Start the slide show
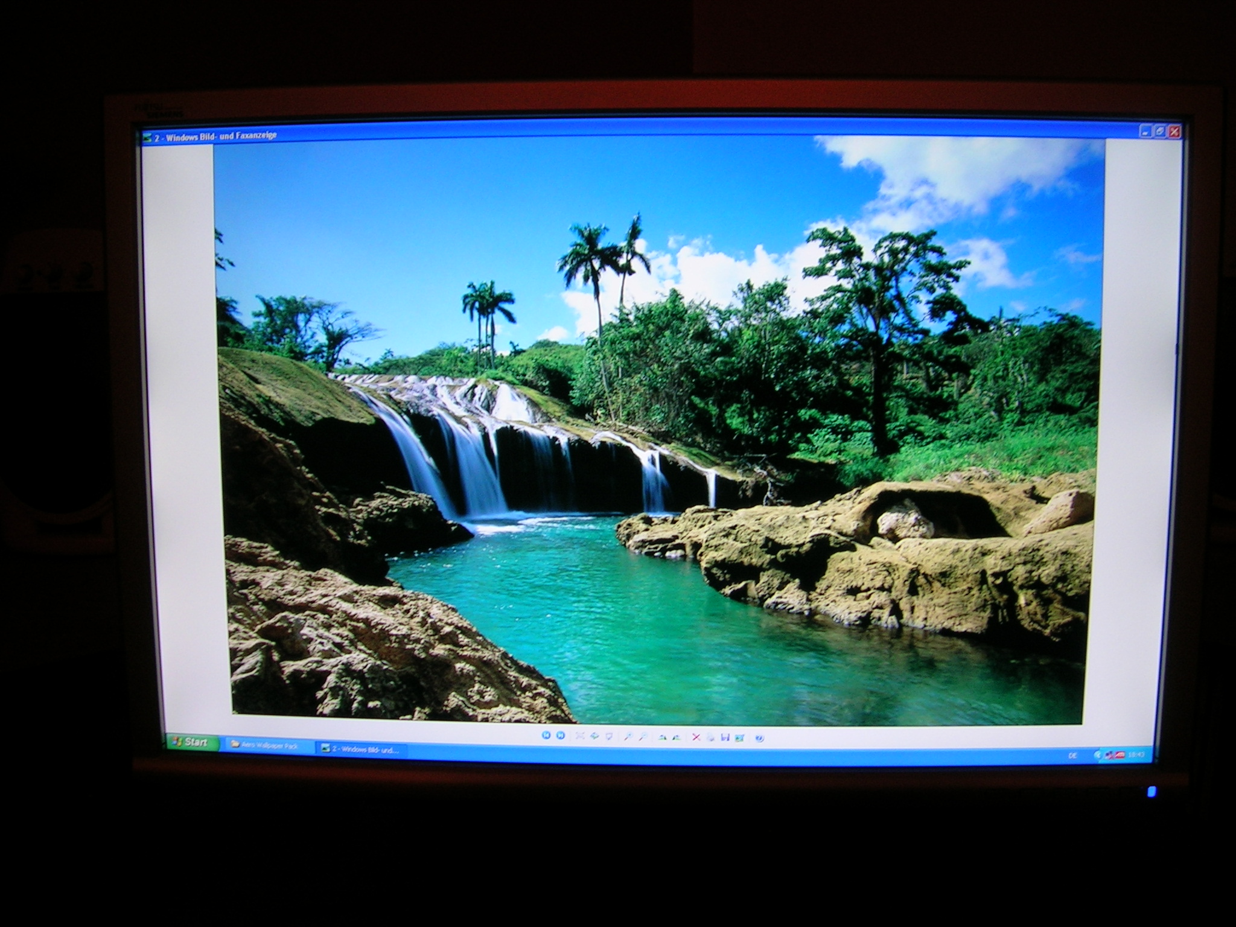Viewport: 1236px width, 927px height. point(609,736)
